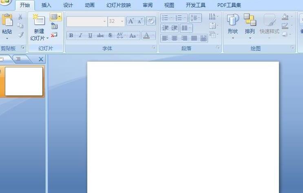This screenshot has height=193, width=303.
Task: Click the blank slide canvas
Action: pos(183,127)
